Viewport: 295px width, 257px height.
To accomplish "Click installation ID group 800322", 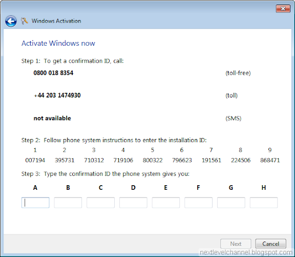I will [153, 161].
